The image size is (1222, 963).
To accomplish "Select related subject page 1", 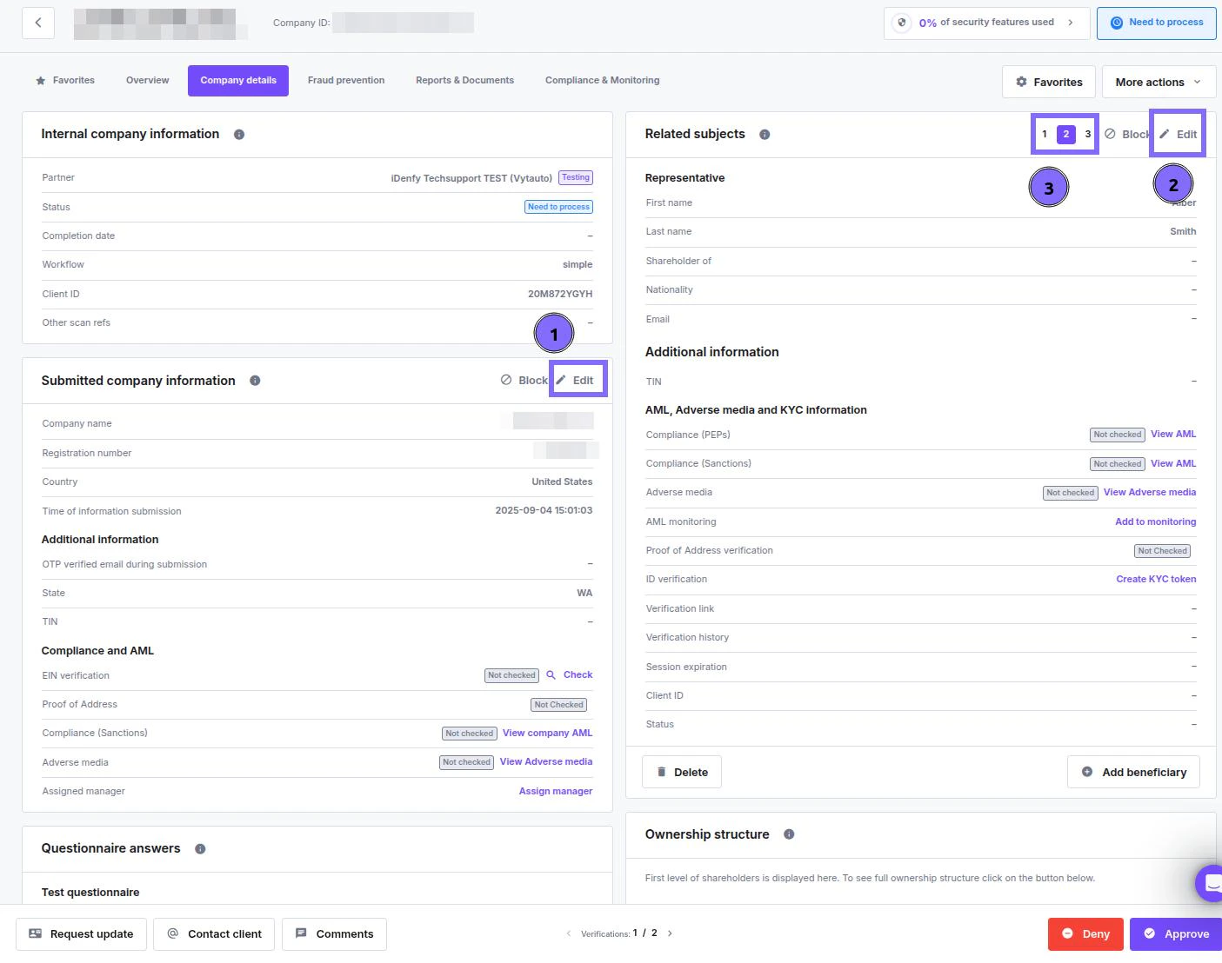I will pyautogui.click(x=1045, y=135).
